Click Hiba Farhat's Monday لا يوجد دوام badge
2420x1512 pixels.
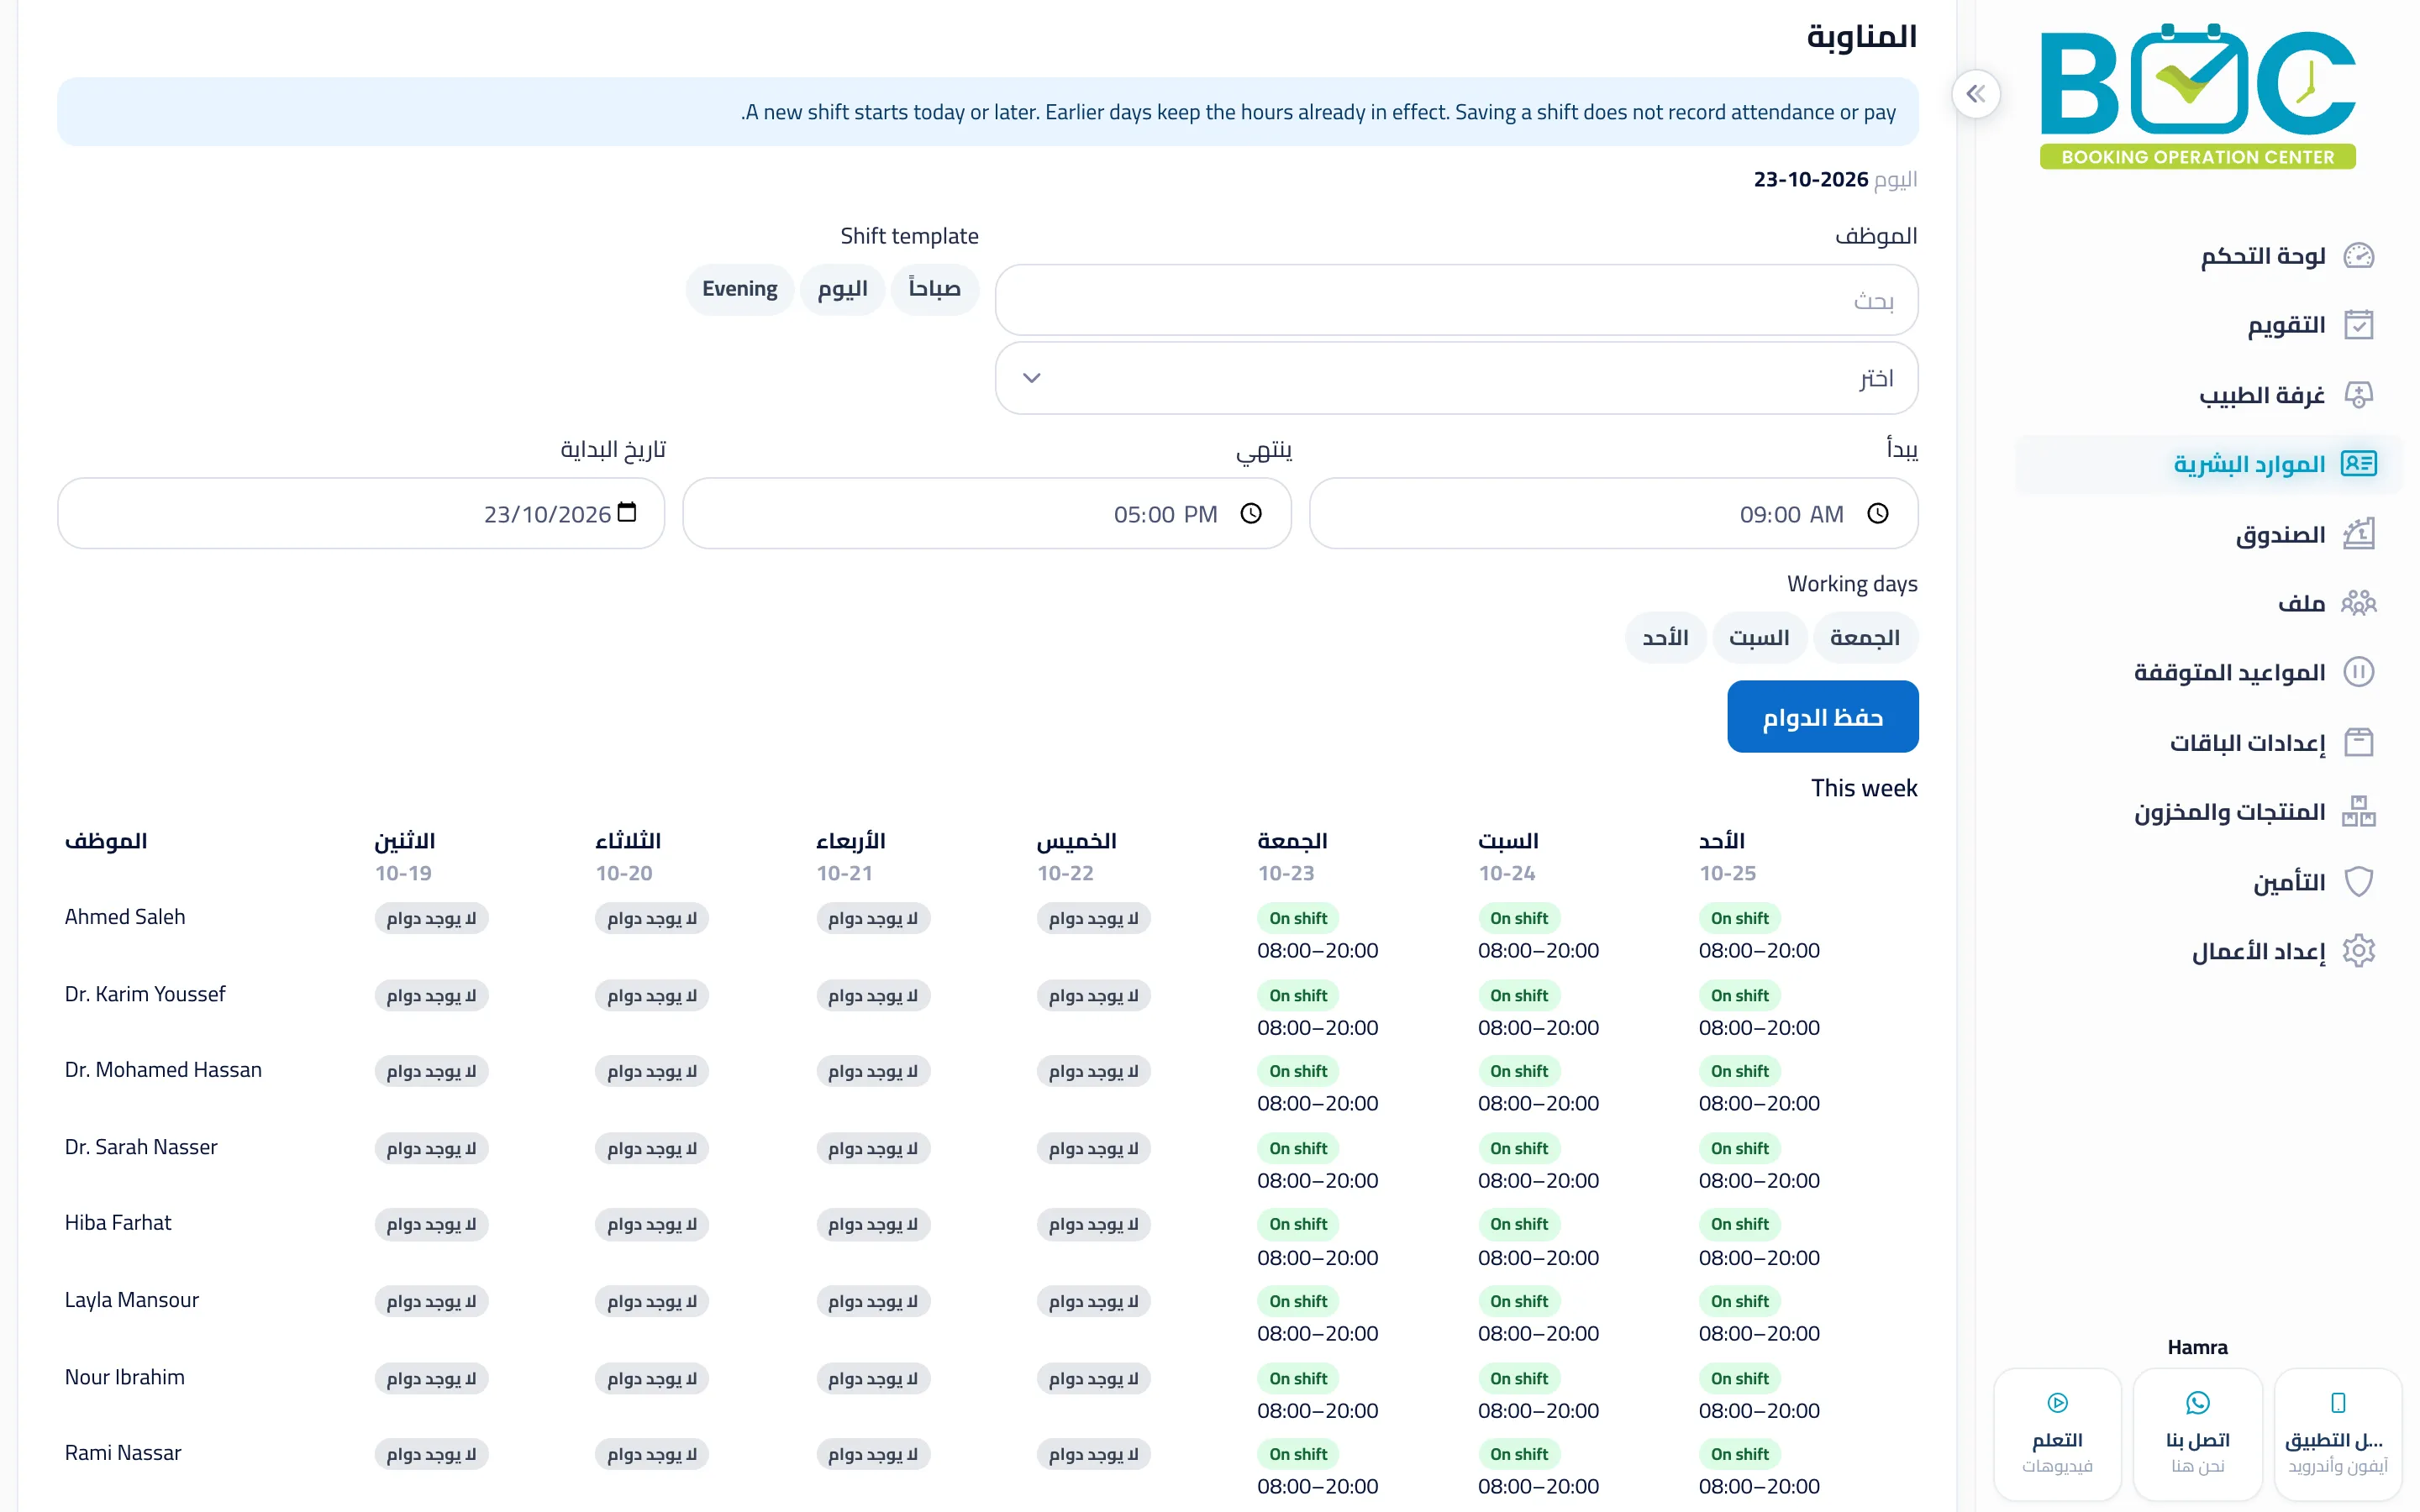click(x=431, y=1224)
